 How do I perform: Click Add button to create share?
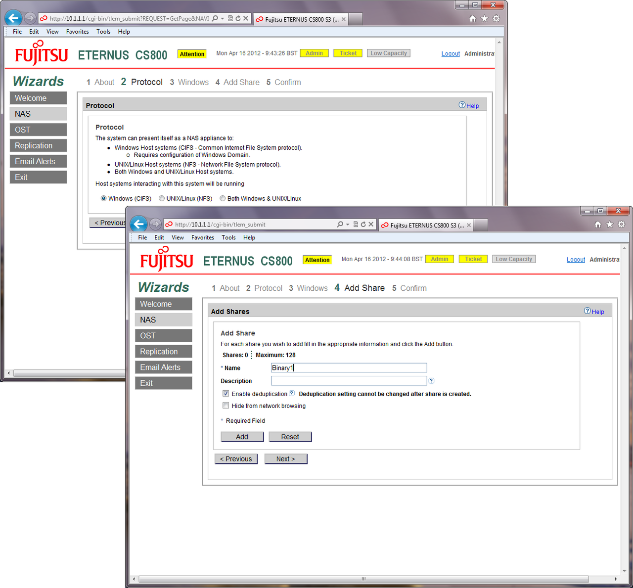point(242,437)
